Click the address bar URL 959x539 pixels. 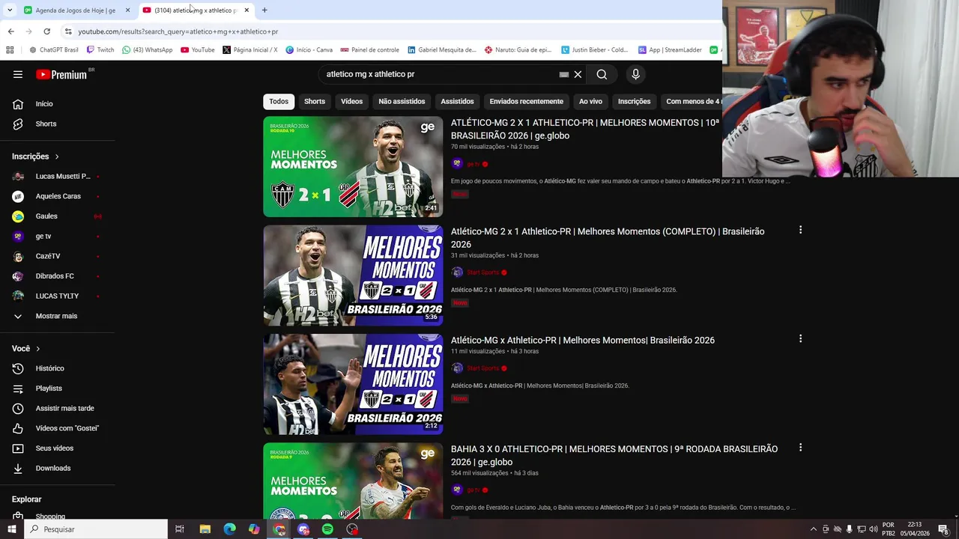178,31
